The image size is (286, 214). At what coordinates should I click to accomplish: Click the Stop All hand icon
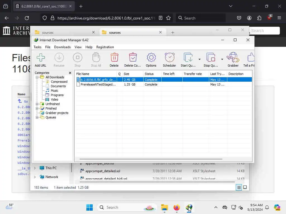click(96, 57)
